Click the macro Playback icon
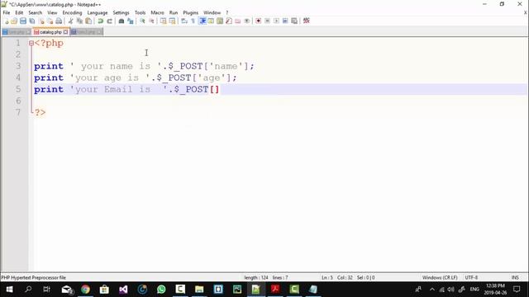 tap(276, 21)
